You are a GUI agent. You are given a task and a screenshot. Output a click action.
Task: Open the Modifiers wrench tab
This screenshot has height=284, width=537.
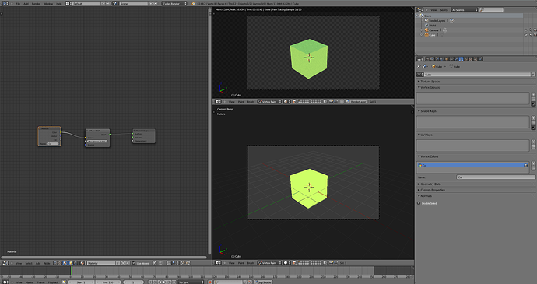click(456, 59)
